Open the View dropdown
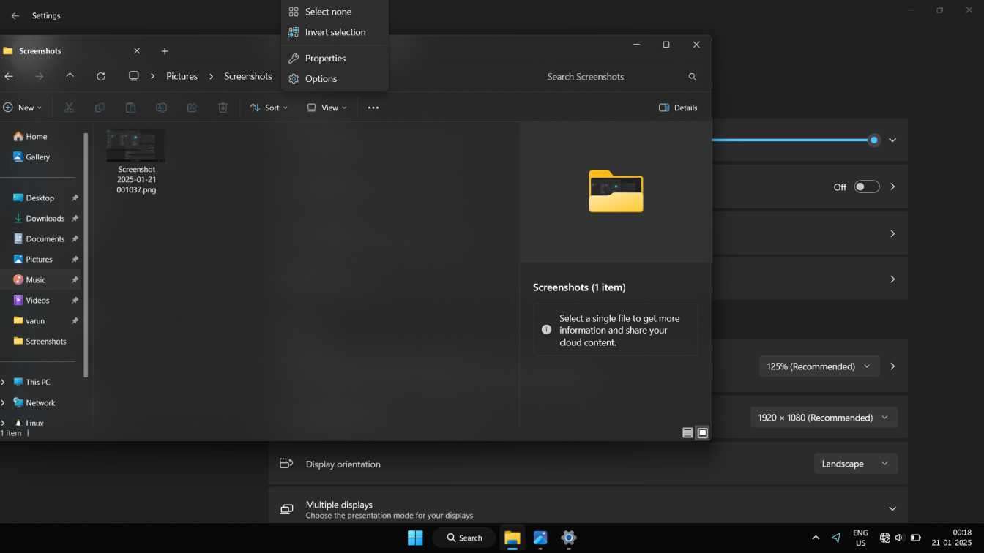The width and height of the screenshot is (984, 553). point(327,108)
